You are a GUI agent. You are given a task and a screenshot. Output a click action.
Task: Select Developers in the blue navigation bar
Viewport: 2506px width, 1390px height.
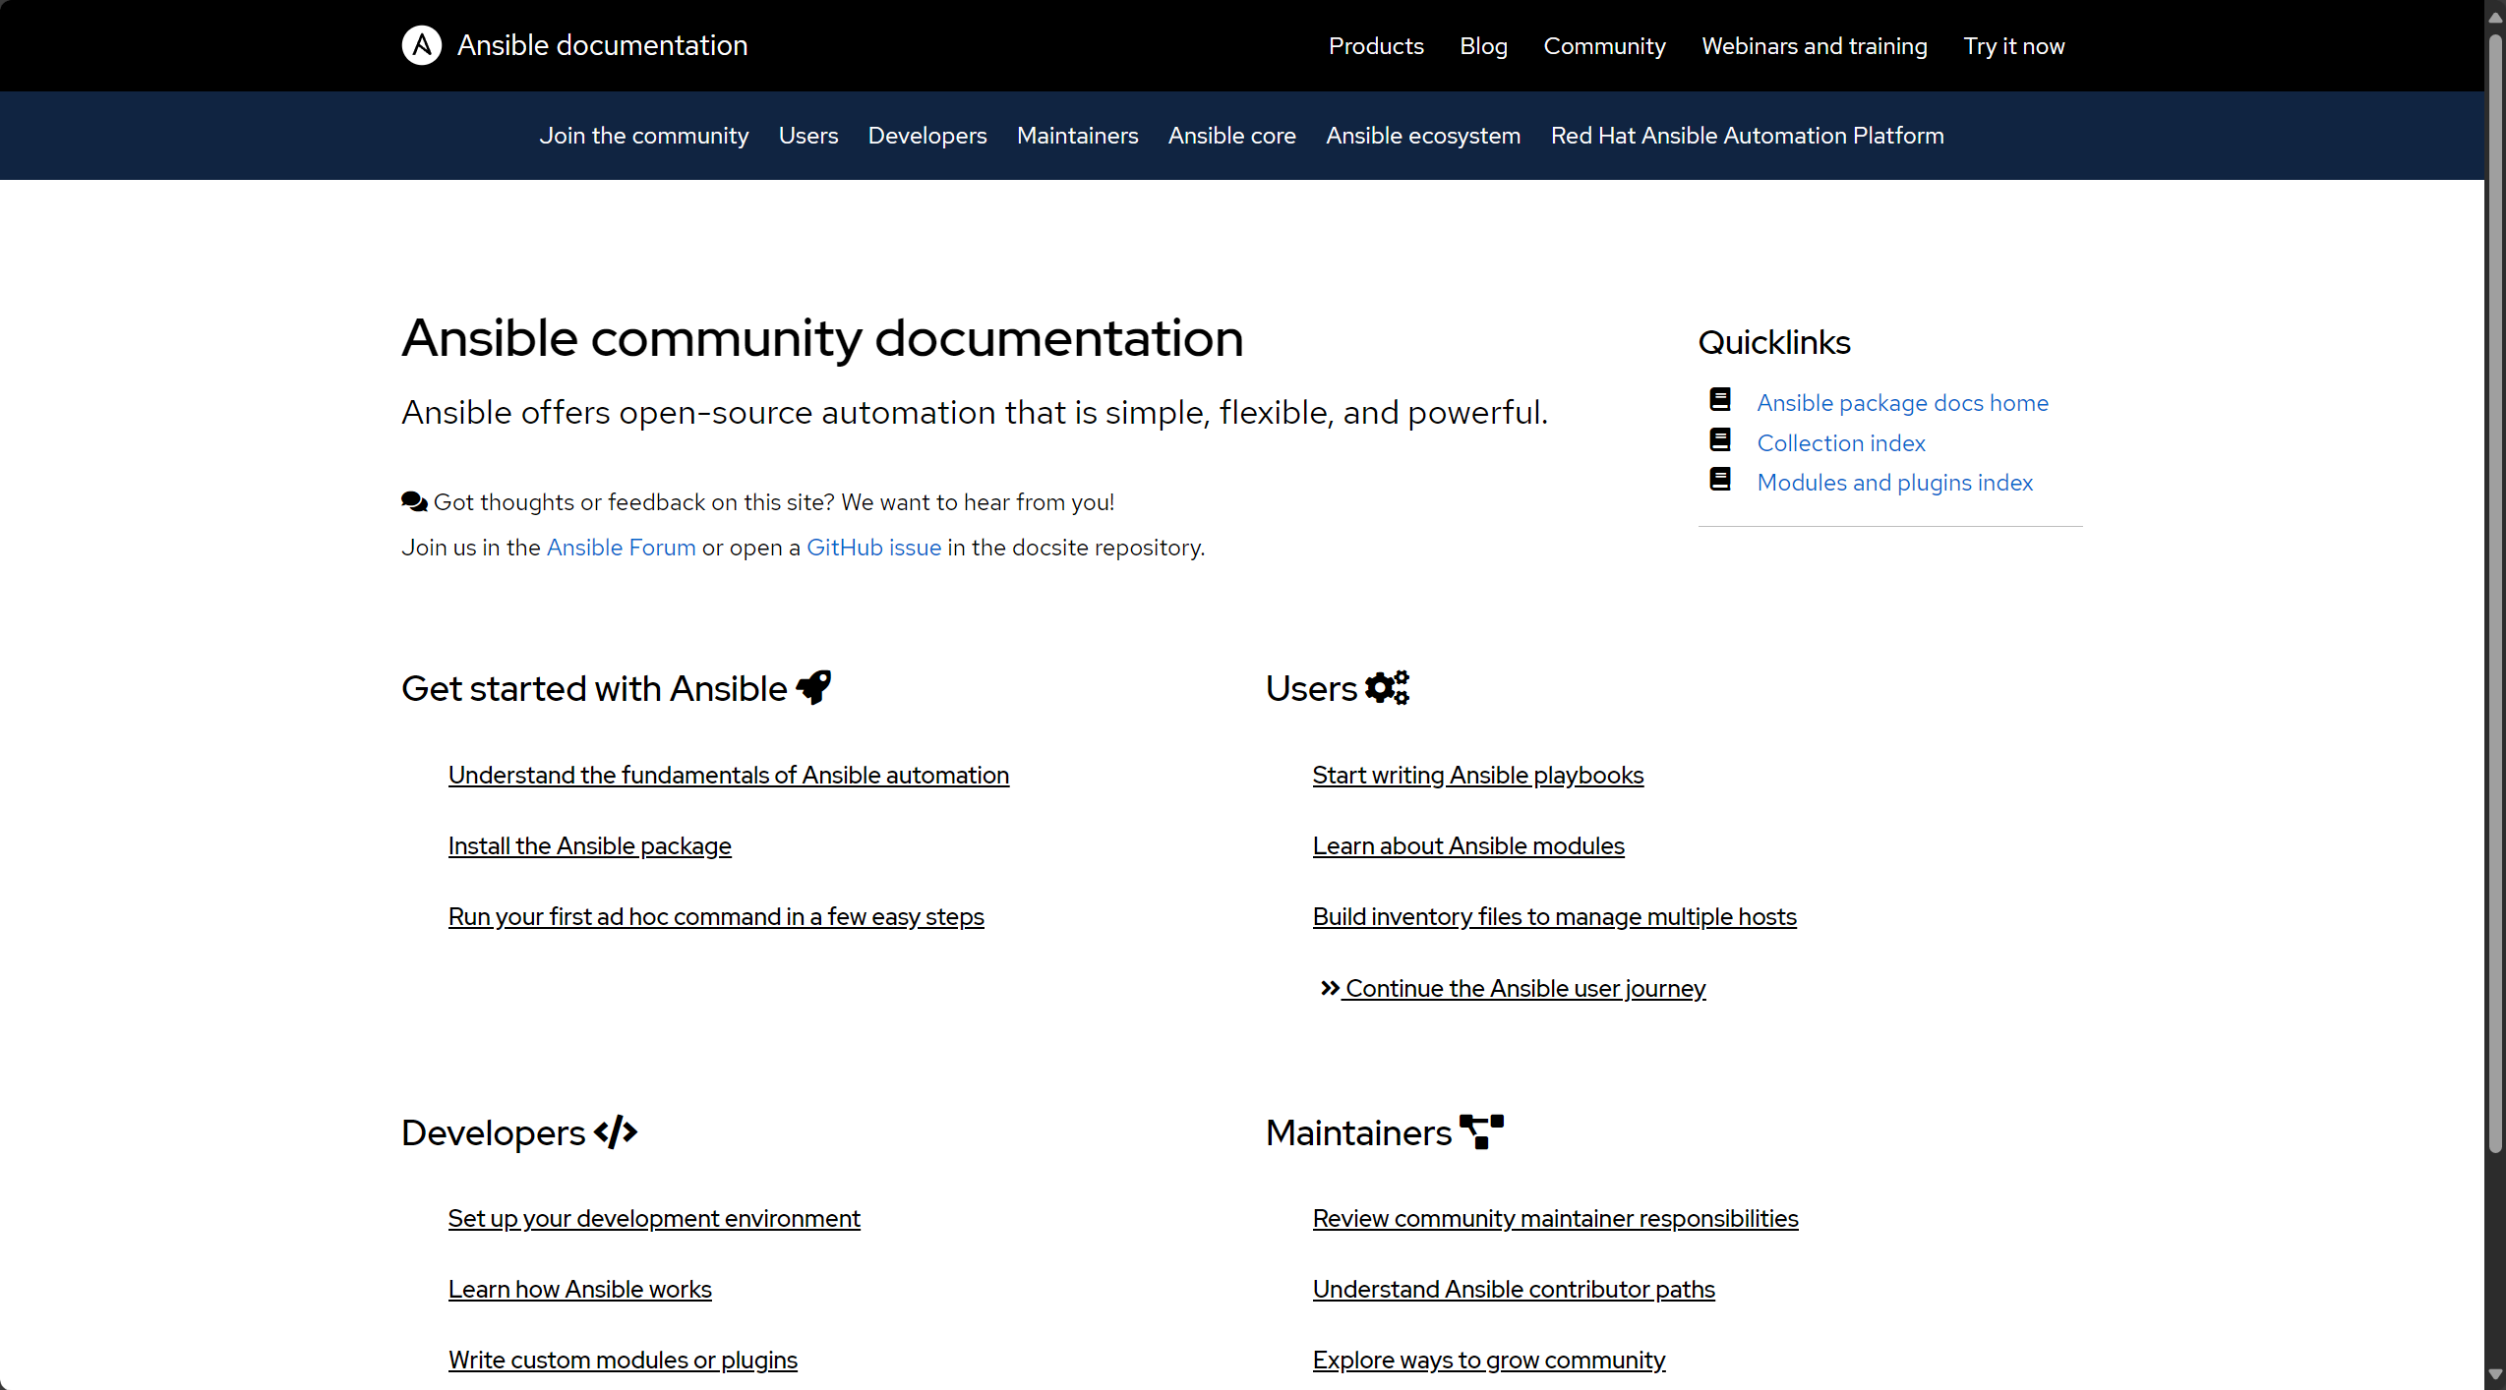tap(927, 136)
